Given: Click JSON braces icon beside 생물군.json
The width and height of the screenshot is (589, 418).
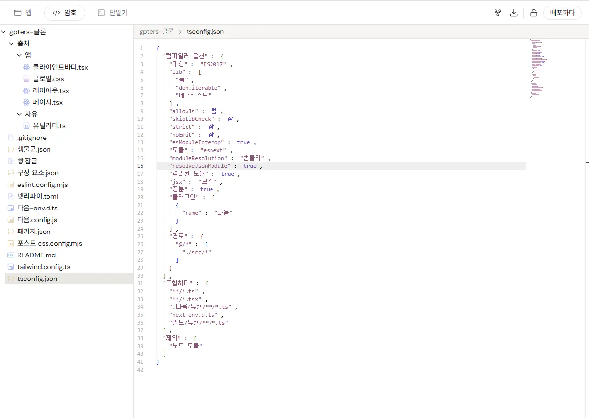Looking at the screenshot, I should pos(11,149).
